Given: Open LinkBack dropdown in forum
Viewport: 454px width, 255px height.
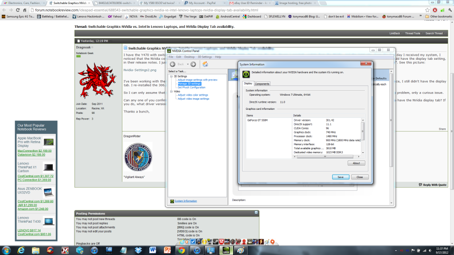Looking at the screenshot, I should (x=395, y=34).
